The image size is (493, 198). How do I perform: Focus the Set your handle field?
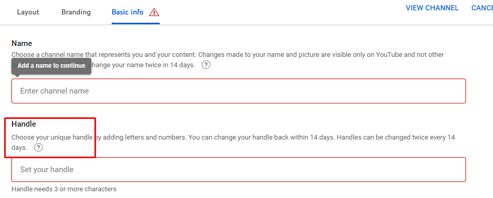click(239, 170)
